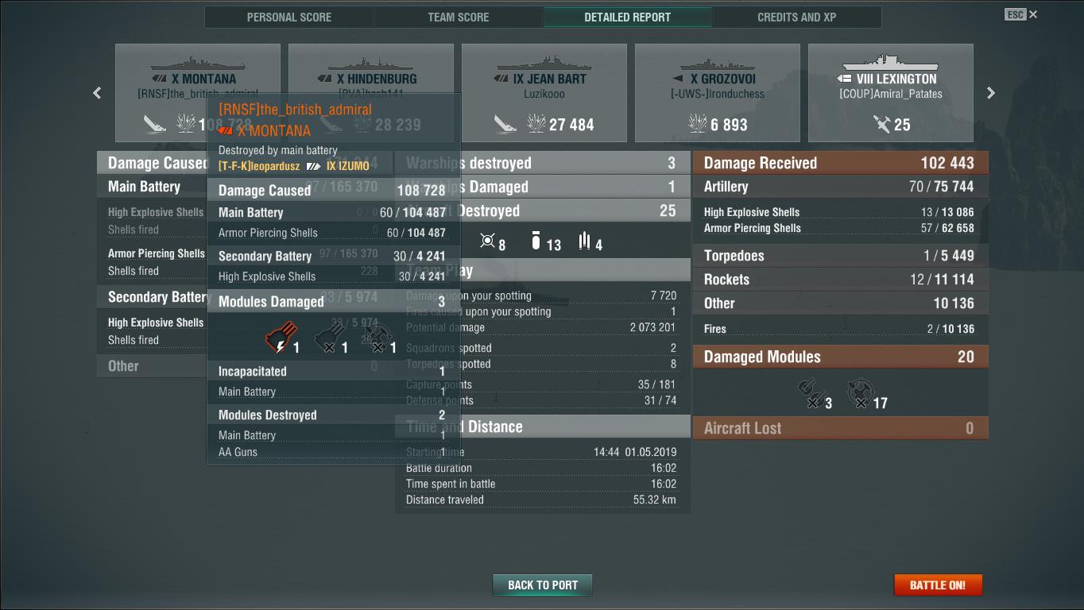
Task: Click the Warships destroyed header
Action: 542,163
